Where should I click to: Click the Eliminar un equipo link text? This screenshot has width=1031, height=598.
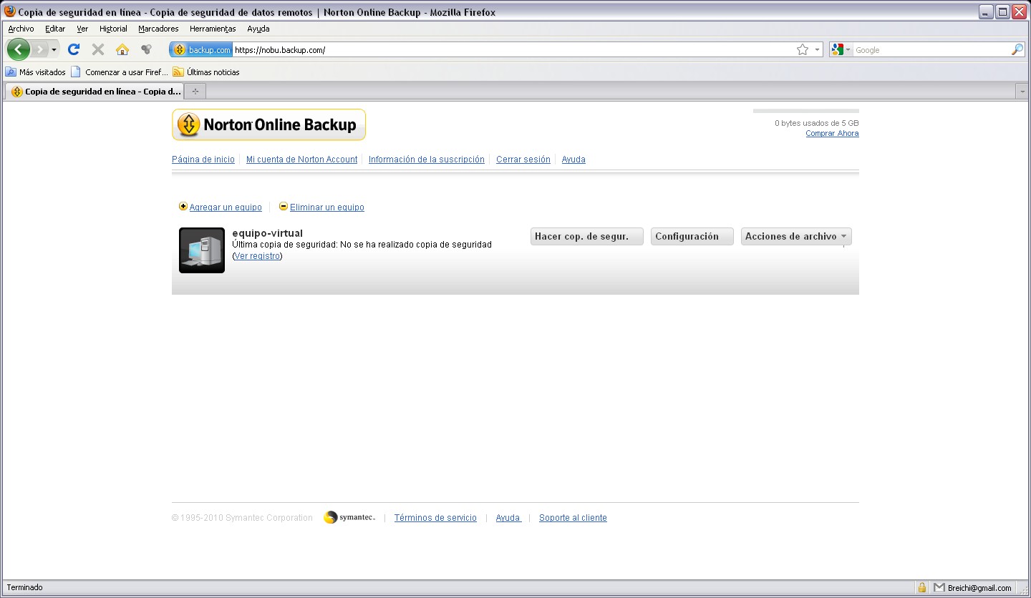point(327,207)
